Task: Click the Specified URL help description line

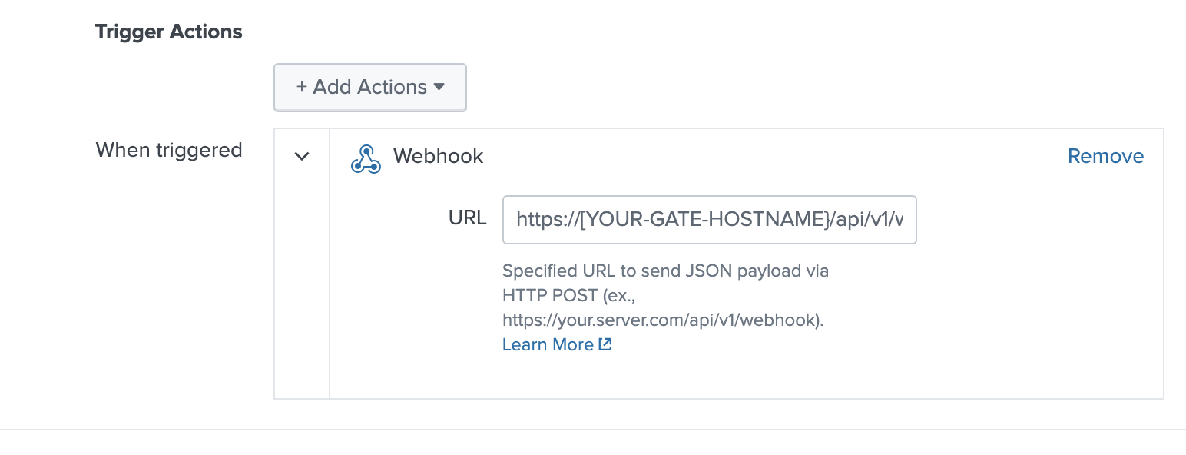Action: tap(665, 271)
